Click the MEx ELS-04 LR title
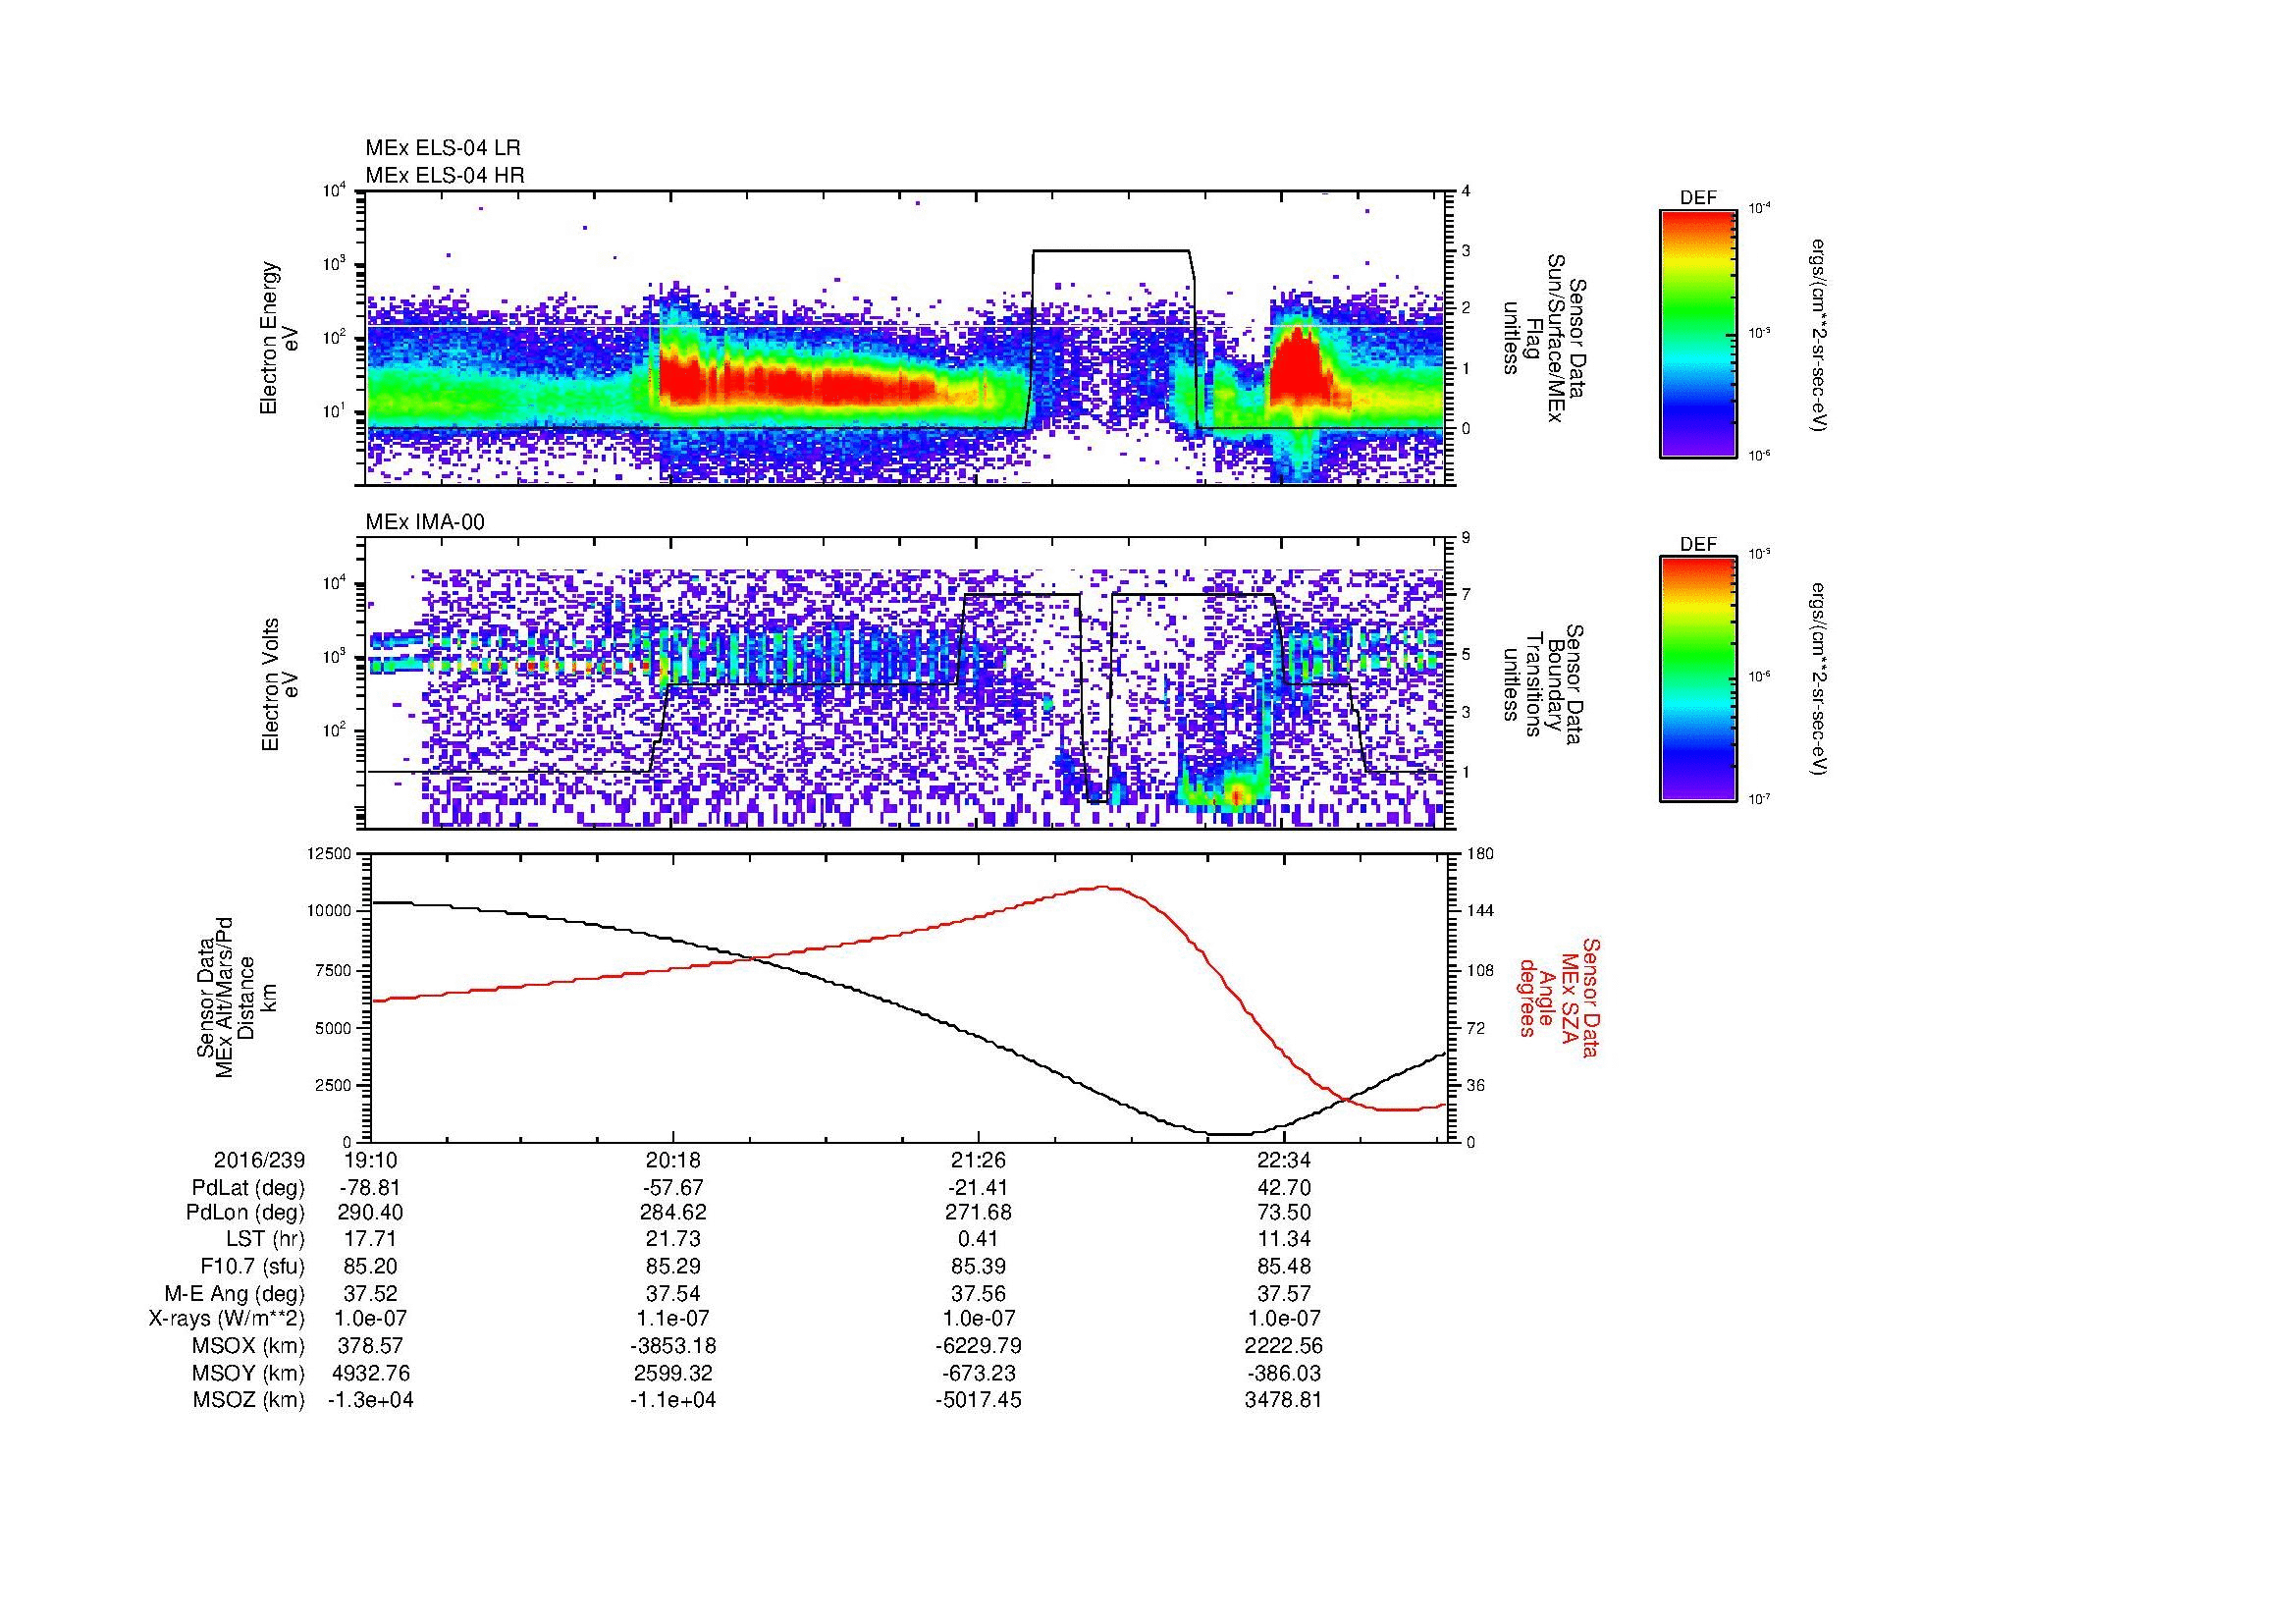This screenshot has width=2296, height=1623. click(x=442, y=148)
